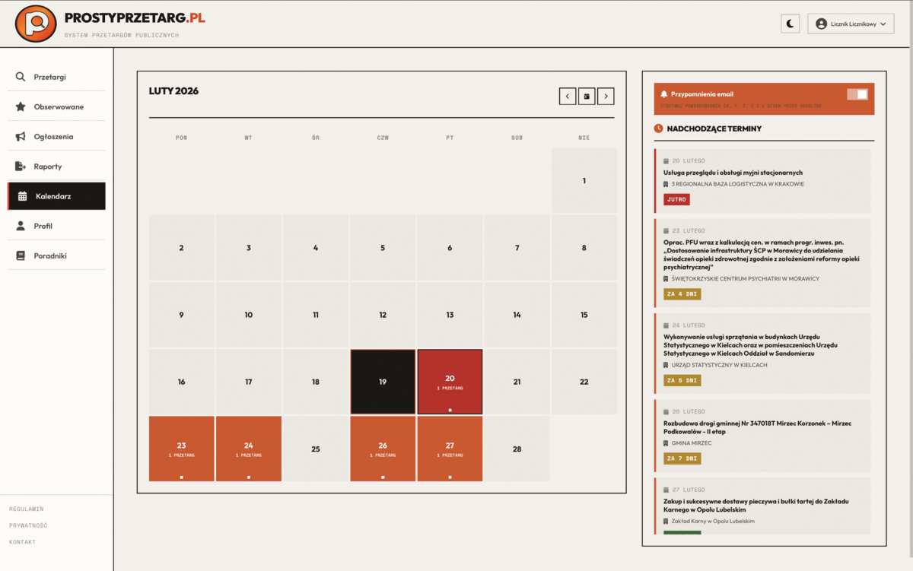Click the Profil person icon
The image size is (913, 571).
(21, 226)
